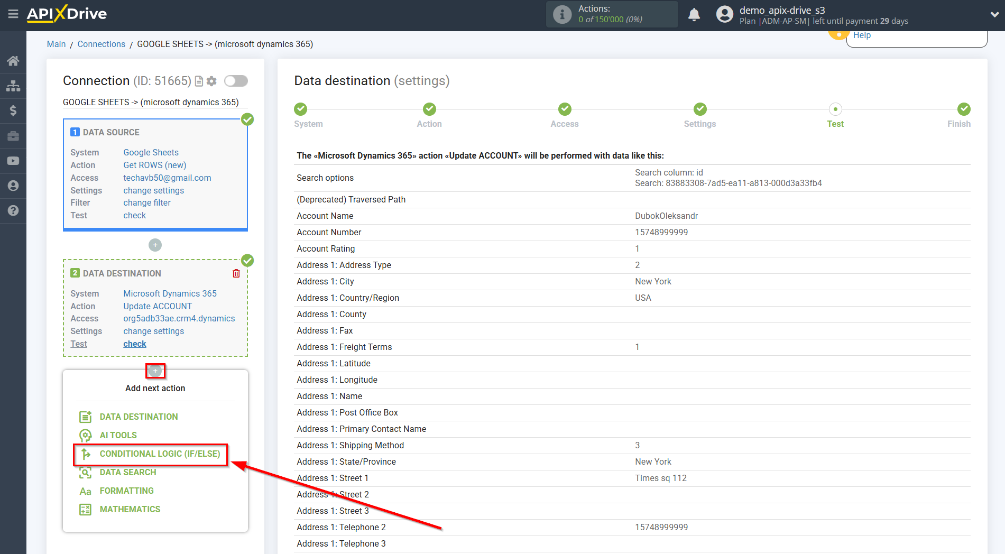Toggle the connection on/off switch
This screenshot has height=554, width=1005.
(x=236, y=81)
